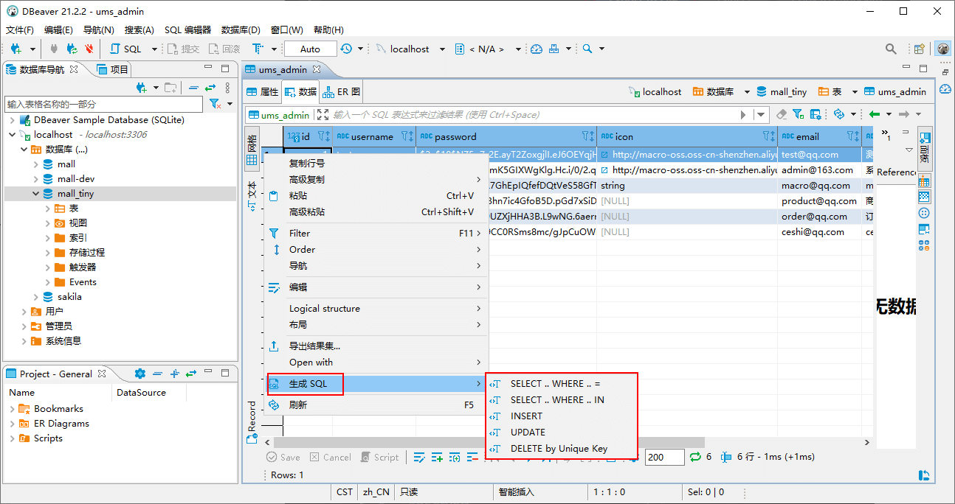
Task: Select the 存储过程 folder
Action: point(87,253)
